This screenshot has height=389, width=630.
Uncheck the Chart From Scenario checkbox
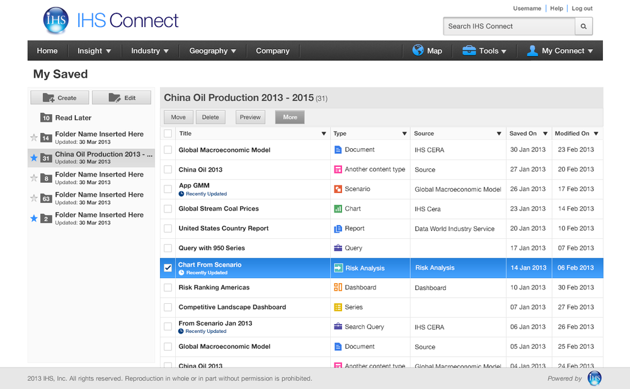click(168, 268)
